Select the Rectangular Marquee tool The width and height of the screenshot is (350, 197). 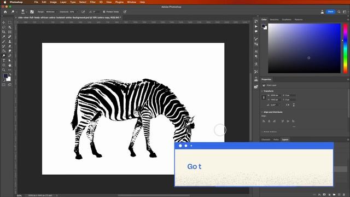tap(10, 22)
